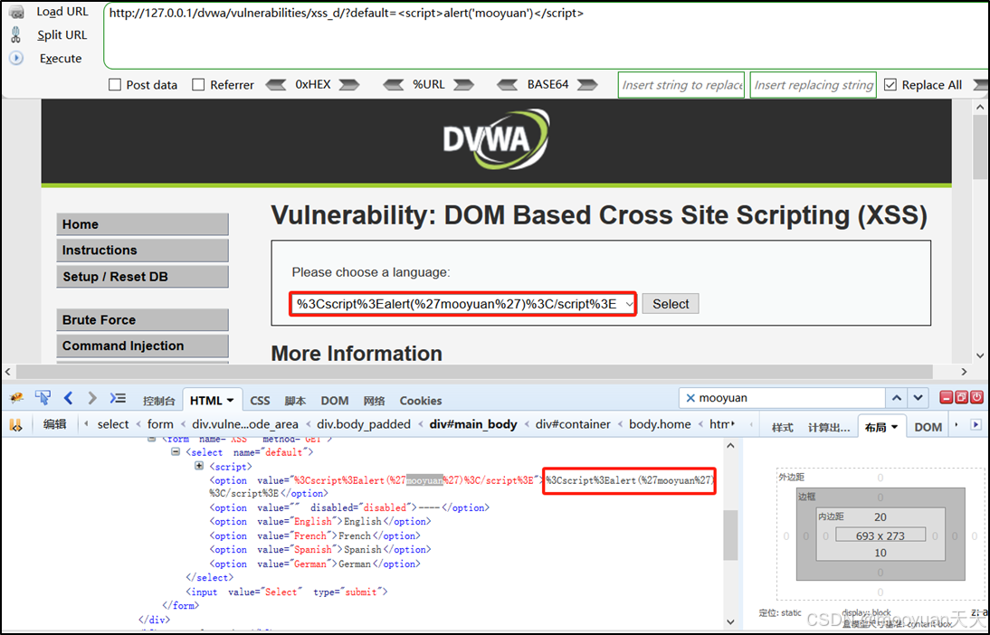Open the Setup / Reset DB menu item
This screenshot has width=990, height=635.
[142, 277]
